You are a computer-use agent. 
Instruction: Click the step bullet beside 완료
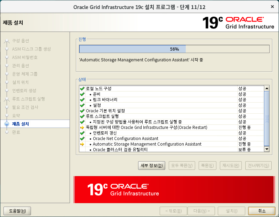pos(7,132)
